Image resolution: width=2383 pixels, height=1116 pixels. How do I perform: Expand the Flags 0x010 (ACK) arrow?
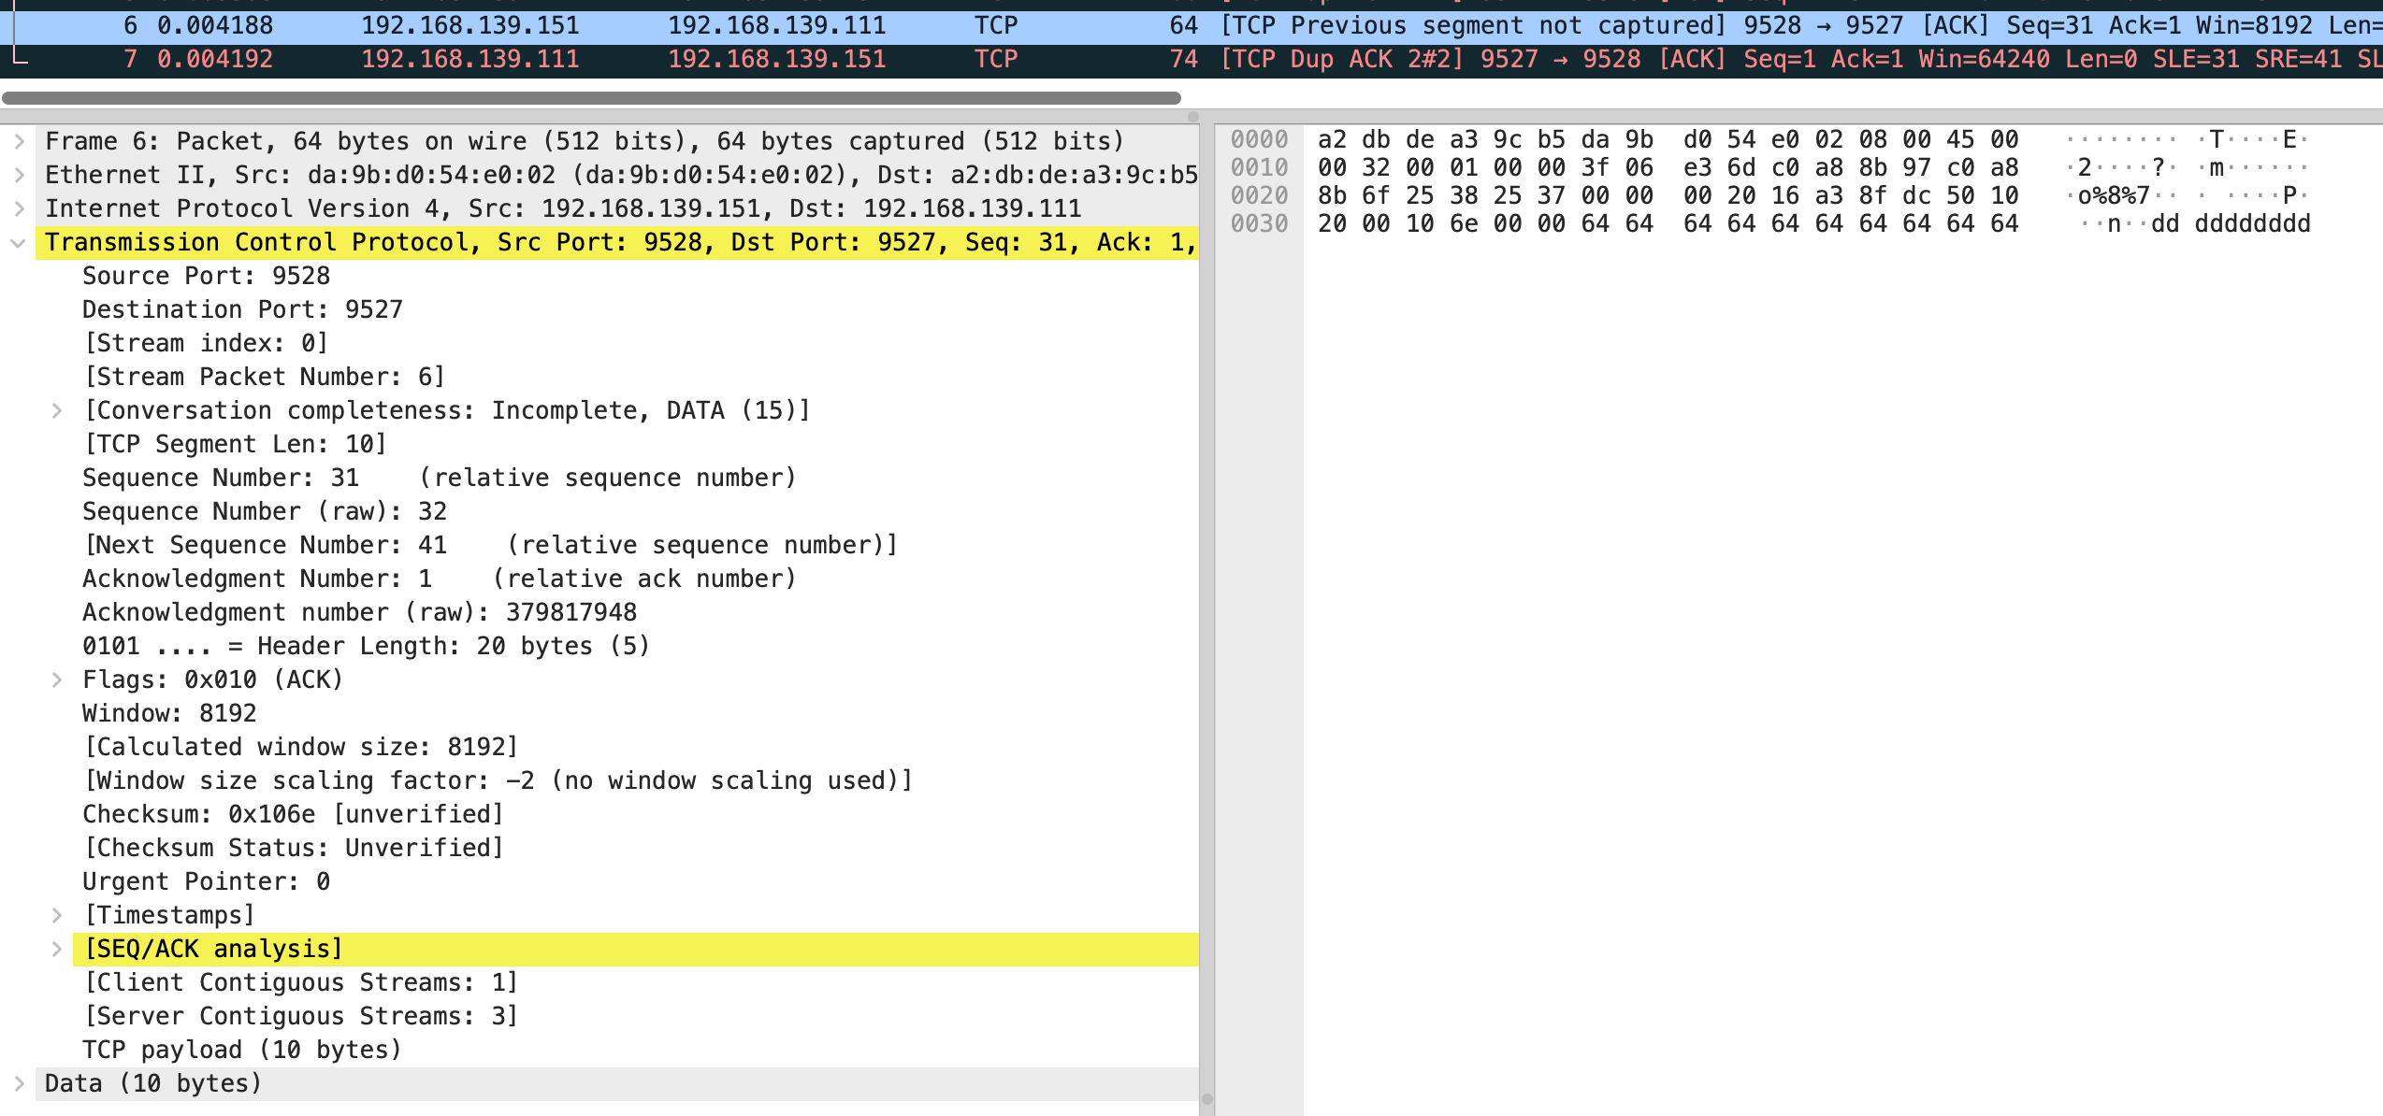point(57,680)
